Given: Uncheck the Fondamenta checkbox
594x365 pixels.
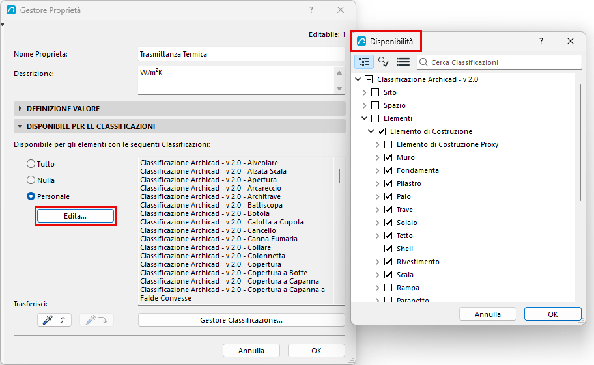Looking at the screenshot, I should (x=388, y=170).
